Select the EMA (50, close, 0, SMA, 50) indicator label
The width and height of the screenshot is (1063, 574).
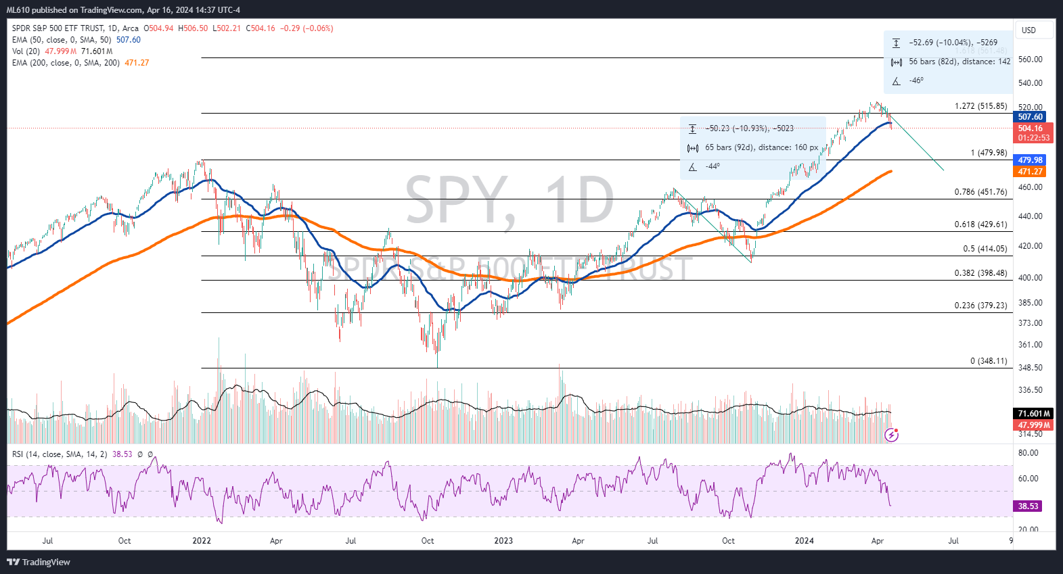tap(62, 40)
